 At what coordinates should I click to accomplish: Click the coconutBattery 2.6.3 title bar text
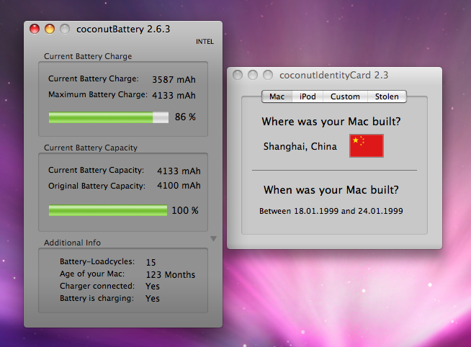pos(123,29)
